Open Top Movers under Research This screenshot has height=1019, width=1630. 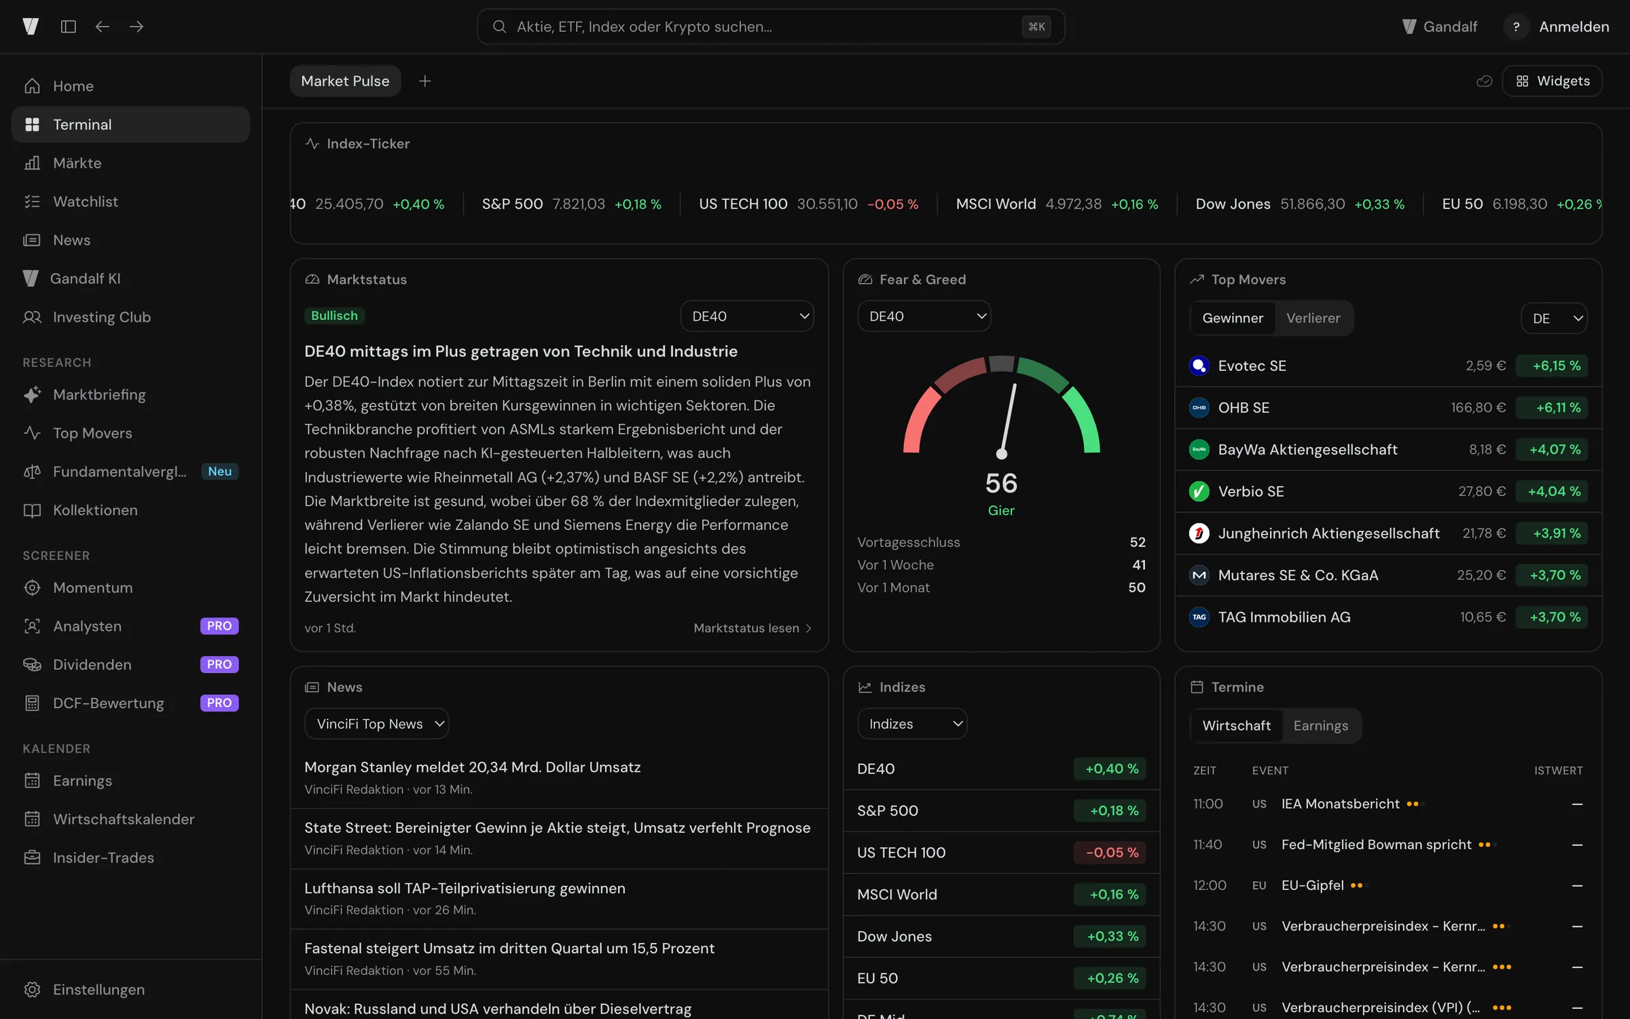click(130, 433)
